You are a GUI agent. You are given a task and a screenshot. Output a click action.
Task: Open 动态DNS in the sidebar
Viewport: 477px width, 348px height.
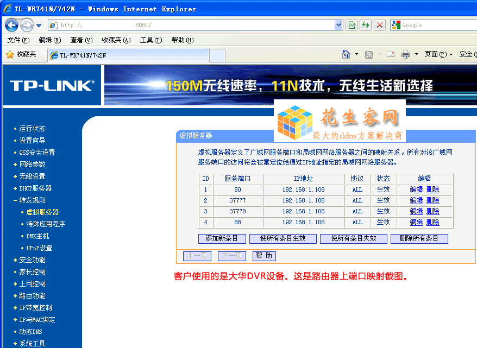30,332
